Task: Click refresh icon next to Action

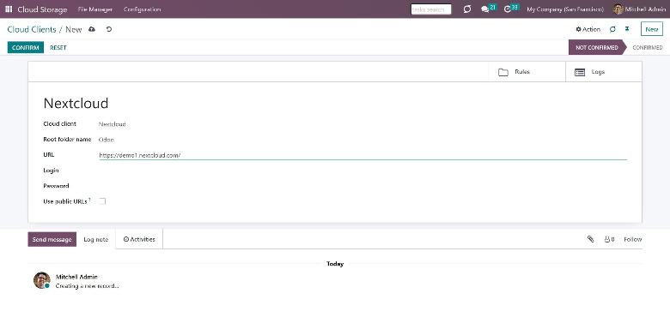Action: point(612,29)
